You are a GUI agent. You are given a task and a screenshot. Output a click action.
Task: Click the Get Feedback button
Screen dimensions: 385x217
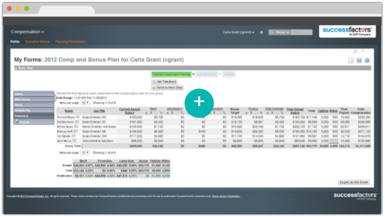tap(164, 82)
